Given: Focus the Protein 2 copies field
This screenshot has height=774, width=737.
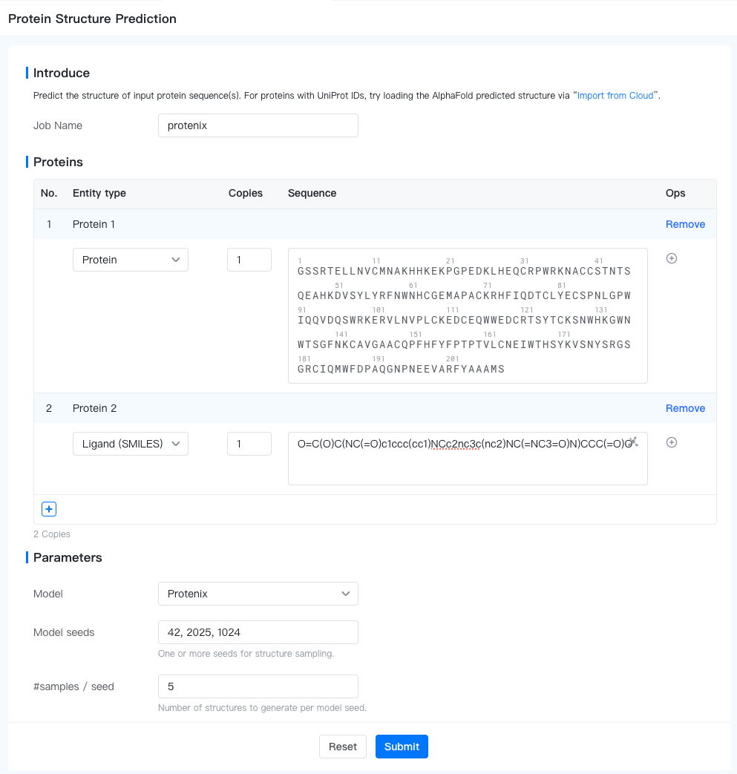Looking at the screenshot, I should tap(249, 444).
